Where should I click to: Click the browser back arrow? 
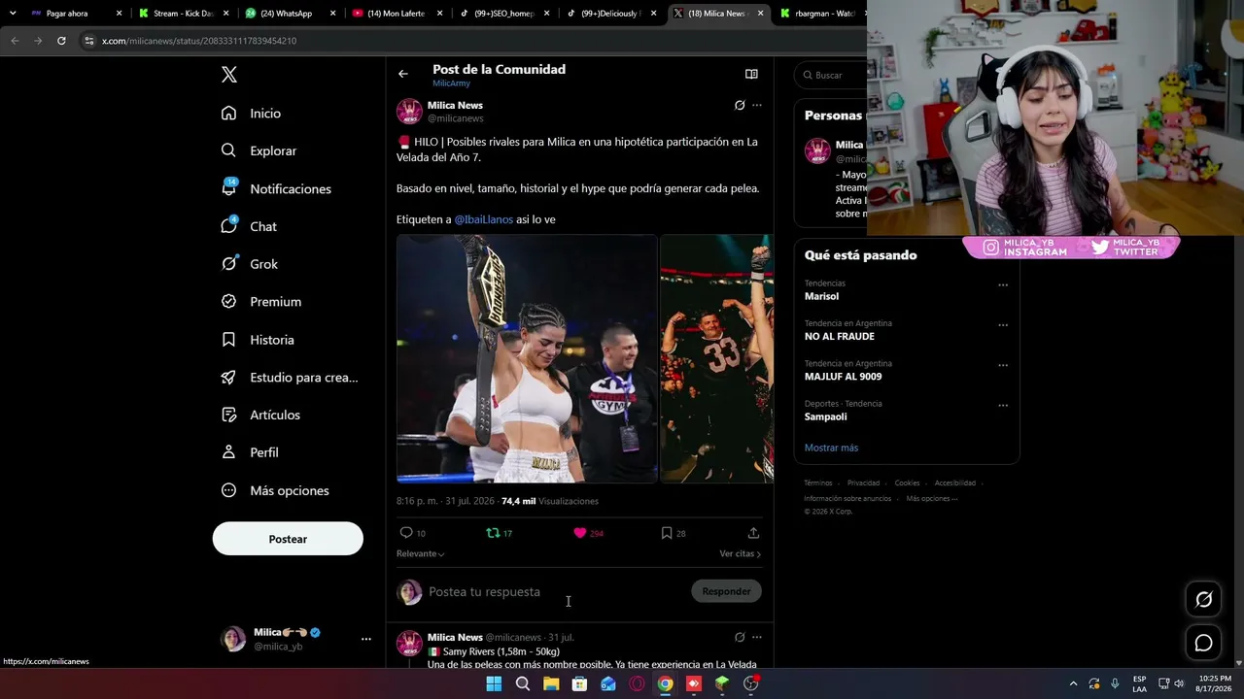[x=15, y=41]
